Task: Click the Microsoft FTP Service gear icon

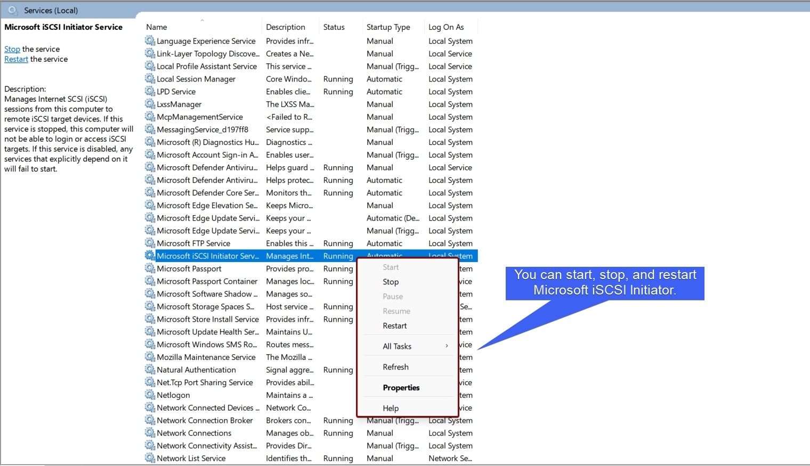Action: [x=150, y=243]
